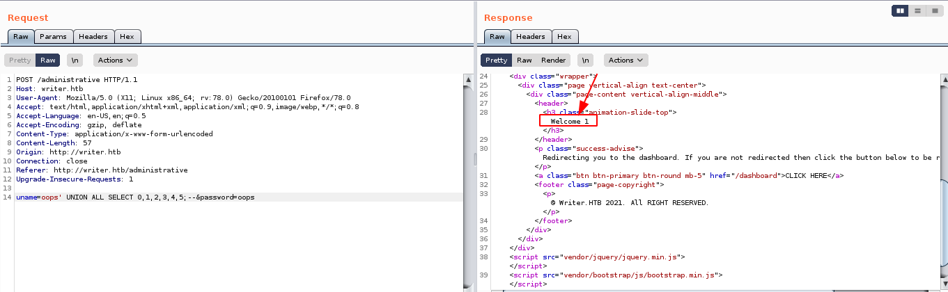This screenshot has width=948, height=292.
Task: Open the Request Headers tab
Action: (x=93, y=36)
